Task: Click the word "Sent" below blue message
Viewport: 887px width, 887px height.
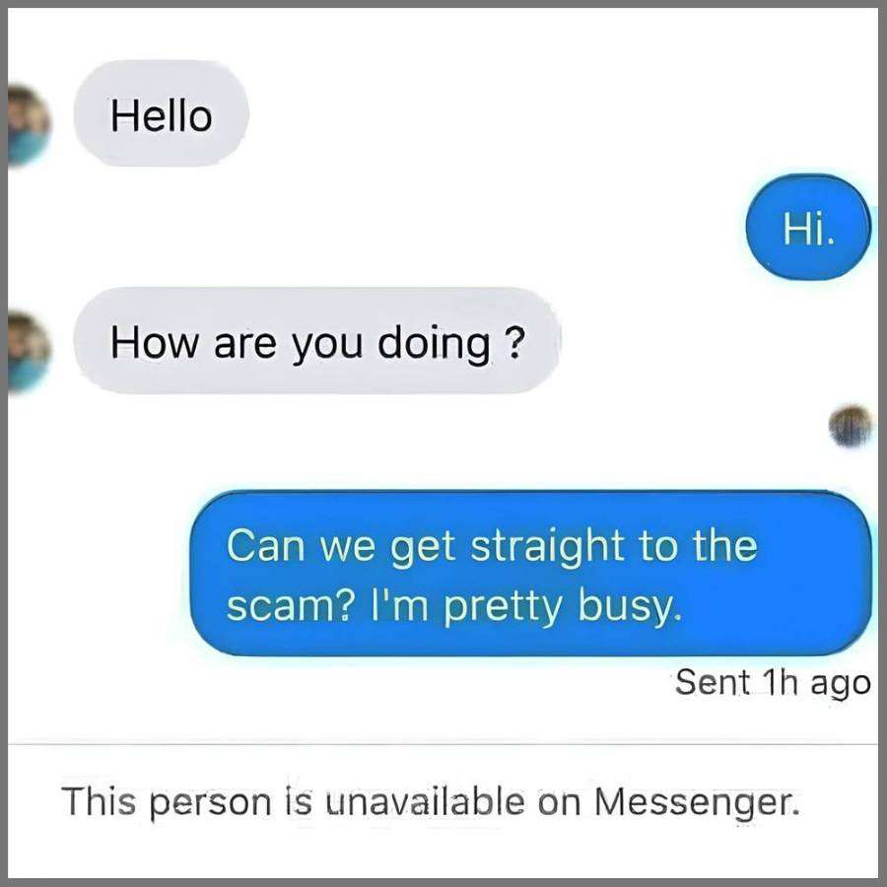Action: click(713, 682)
